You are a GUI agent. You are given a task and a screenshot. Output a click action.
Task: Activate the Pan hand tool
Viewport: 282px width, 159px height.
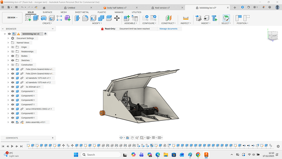pos(132,138)
